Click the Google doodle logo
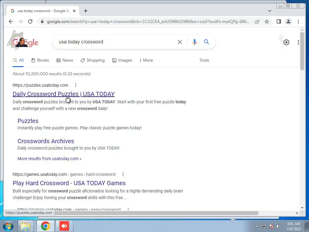Screen dimensions: 309x232 (23, 41)
